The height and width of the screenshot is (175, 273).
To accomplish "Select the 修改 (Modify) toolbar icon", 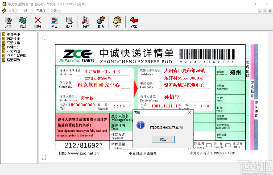I will coord(23,22).
